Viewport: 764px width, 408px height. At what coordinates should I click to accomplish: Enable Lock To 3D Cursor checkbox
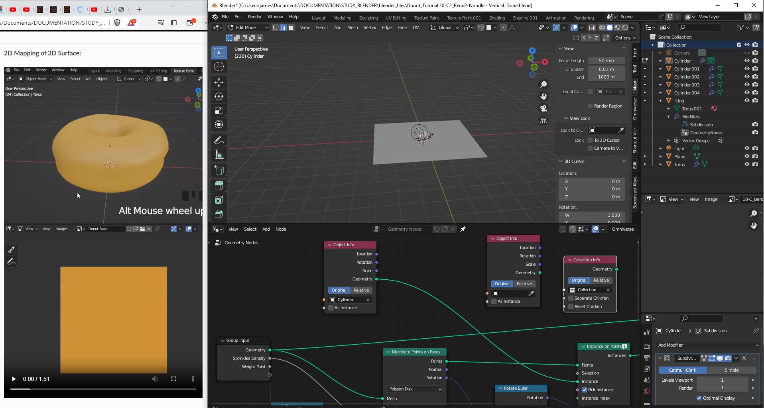590,140
